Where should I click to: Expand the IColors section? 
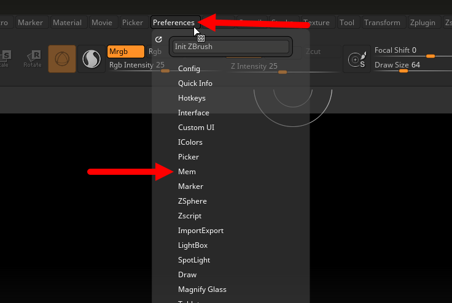click(x=190, y=142)
